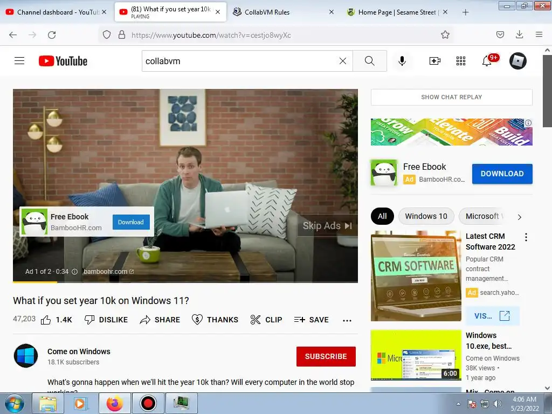Click the yellow ad progress bar
552x414 pixels.
coord(35,281)
